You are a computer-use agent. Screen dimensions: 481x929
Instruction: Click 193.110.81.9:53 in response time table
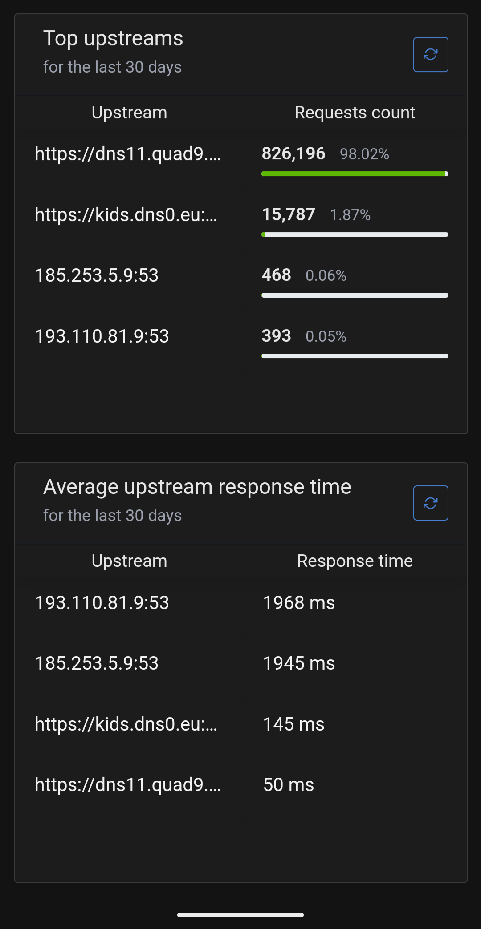[x=102, y=603]
